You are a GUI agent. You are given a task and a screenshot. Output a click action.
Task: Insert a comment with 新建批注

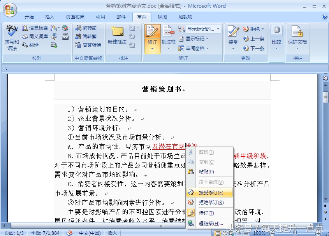(117, 35)
